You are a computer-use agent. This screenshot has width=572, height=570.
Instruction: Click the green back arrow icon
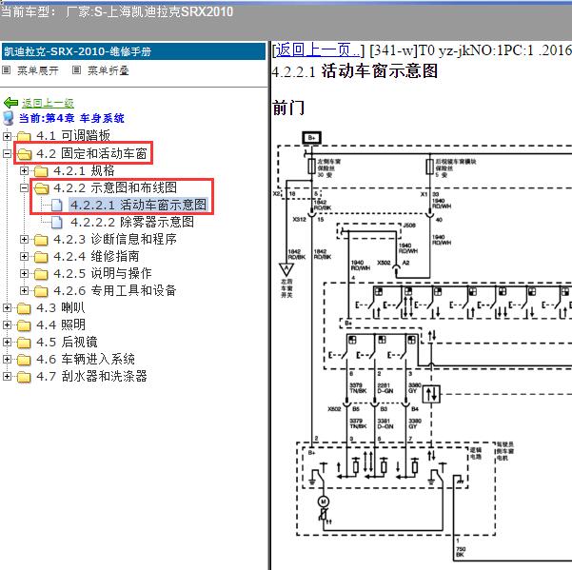click(x=10, y=103)
